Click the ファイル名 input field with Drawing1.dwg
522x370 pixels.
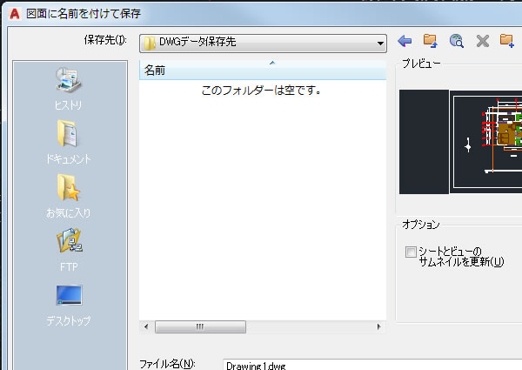click(x=372, y=365)
